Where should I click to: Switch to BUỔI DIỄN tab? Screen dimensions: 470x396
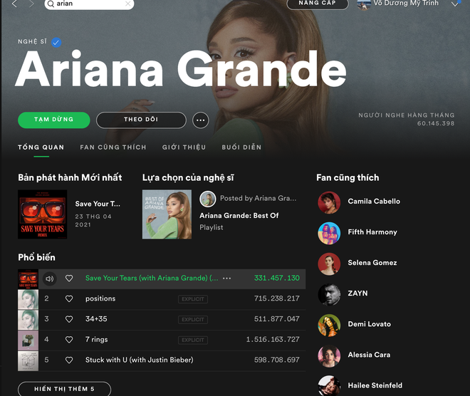click(x=241, y=147)
